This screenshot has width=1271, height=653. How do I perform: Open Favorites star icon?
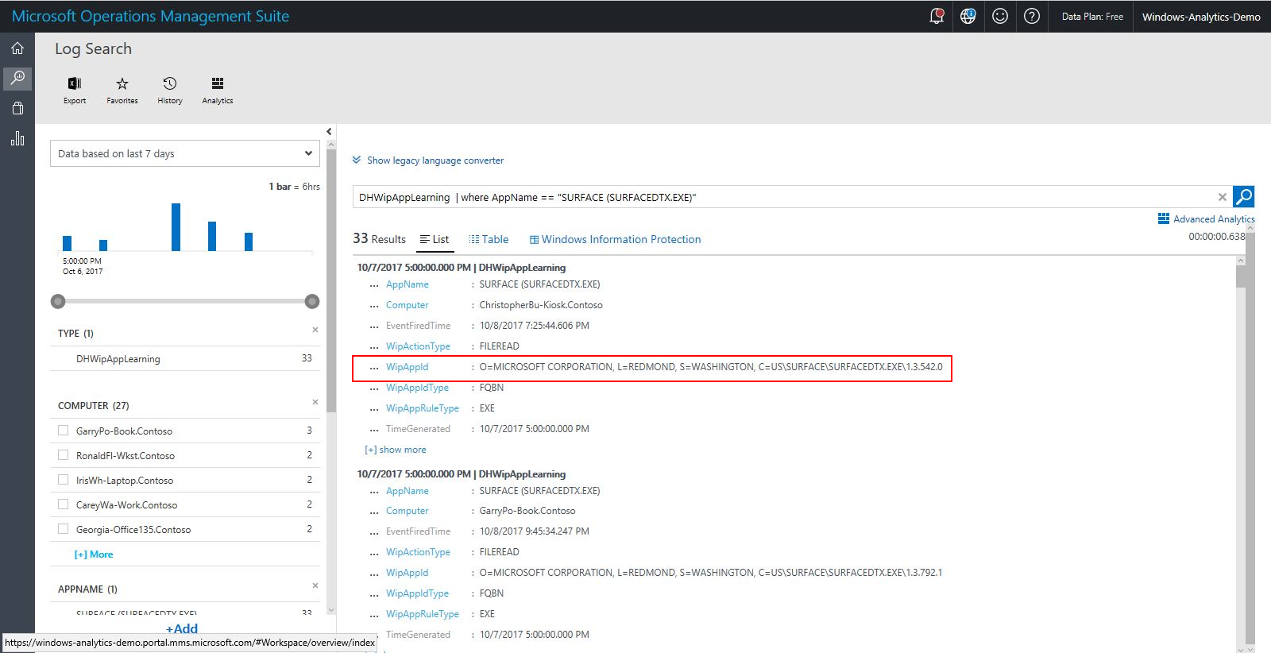122,84
